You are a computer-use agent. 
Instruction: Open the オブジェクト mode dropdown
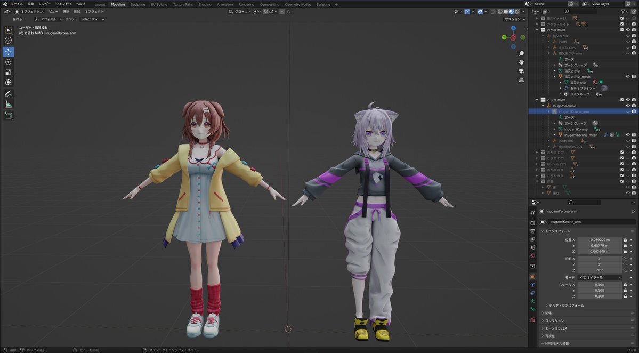coord(30,11)
